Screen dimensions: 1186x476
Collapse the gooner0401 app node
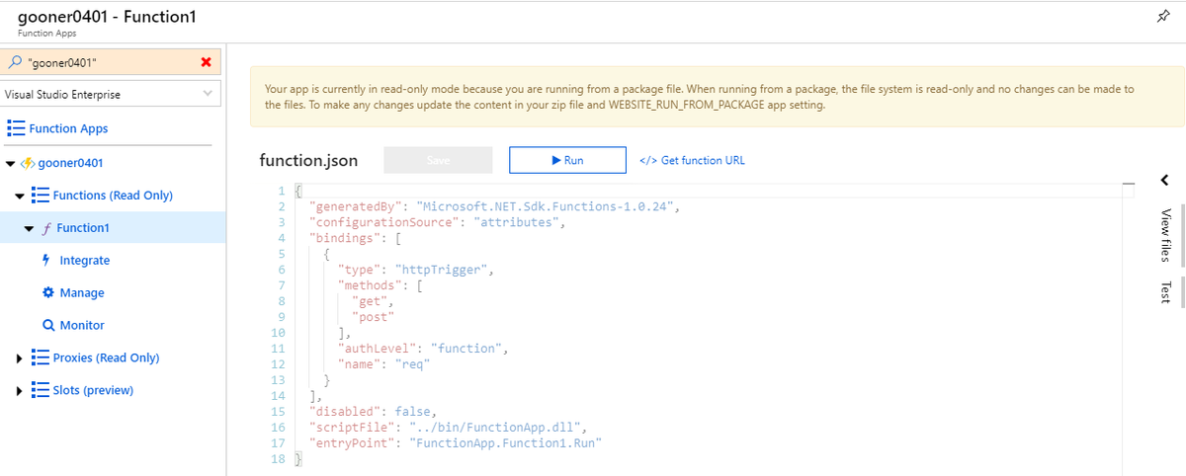[x=10, y=163]
